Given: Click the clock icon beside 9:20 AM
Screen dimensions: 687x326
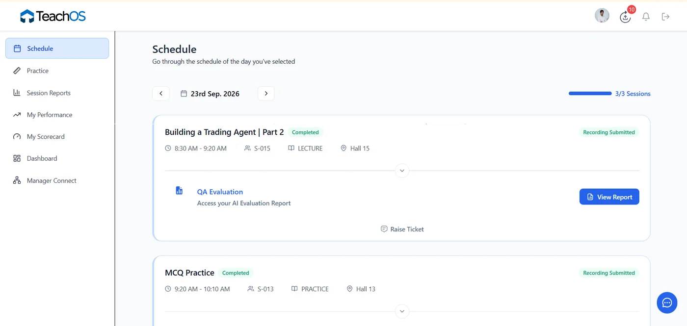Looking at the screenshot, I should [x=168, y=289].
